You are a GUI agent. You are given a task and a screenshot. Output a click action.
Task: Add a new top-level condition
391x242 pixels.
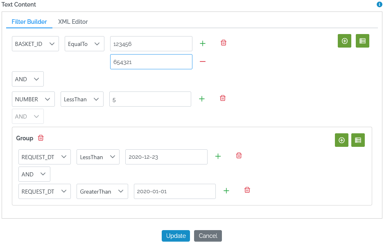344,41
